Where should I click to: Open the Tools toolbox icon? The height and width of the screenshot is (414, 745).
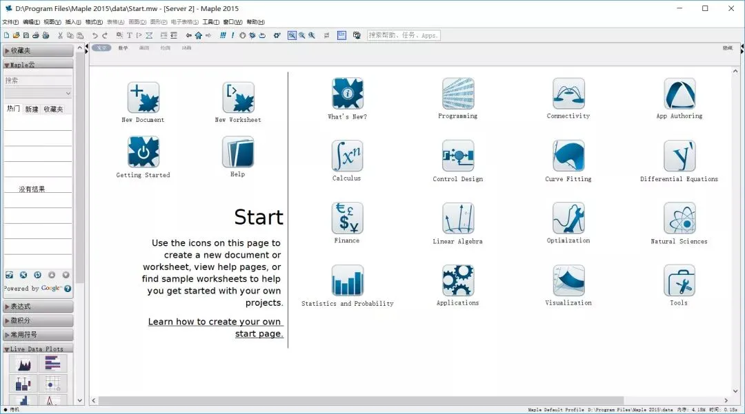[679, 280]
